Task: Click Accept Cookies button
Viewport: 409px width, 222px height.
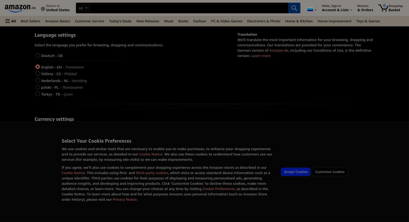Action: (x=296, y=172)
